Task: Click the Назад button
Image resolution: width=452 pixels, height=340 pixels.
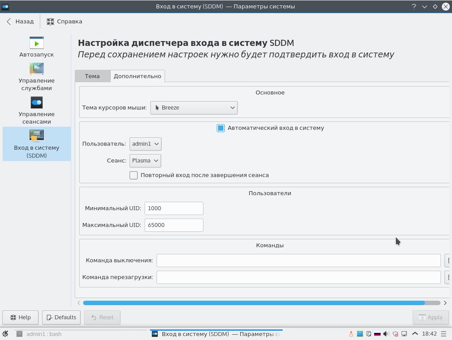Action: tap(20, 21)
